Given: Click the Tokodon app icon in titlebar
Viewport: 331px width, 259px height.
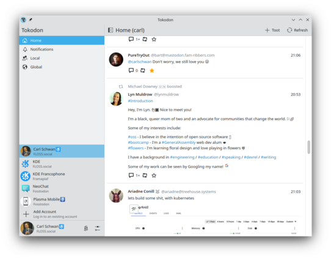Looking at the screenshot, I should pos(23,20).
